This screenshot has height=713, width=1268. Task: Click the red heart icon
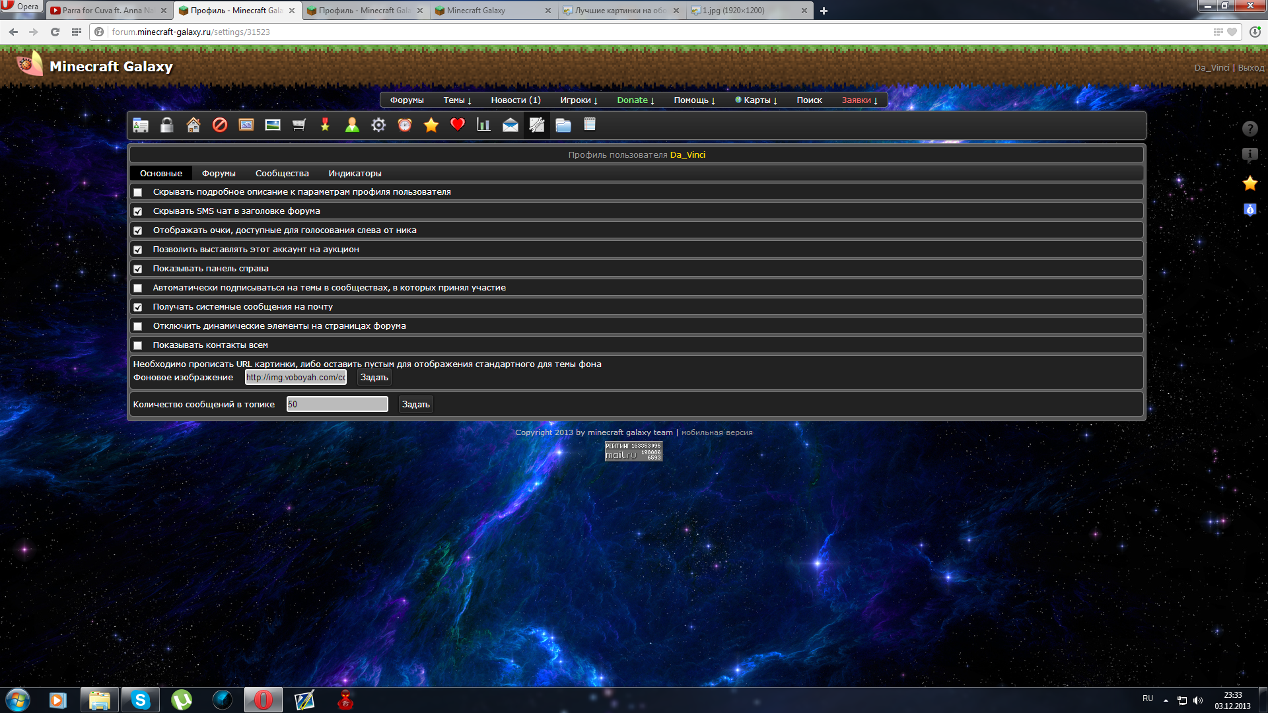tap(458, 125)
